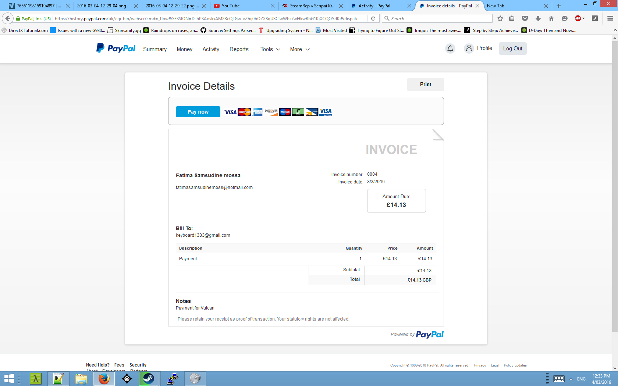Click the PayPal notifications bell icon
The width and height of the screenshot is (618, 386).
450,49
